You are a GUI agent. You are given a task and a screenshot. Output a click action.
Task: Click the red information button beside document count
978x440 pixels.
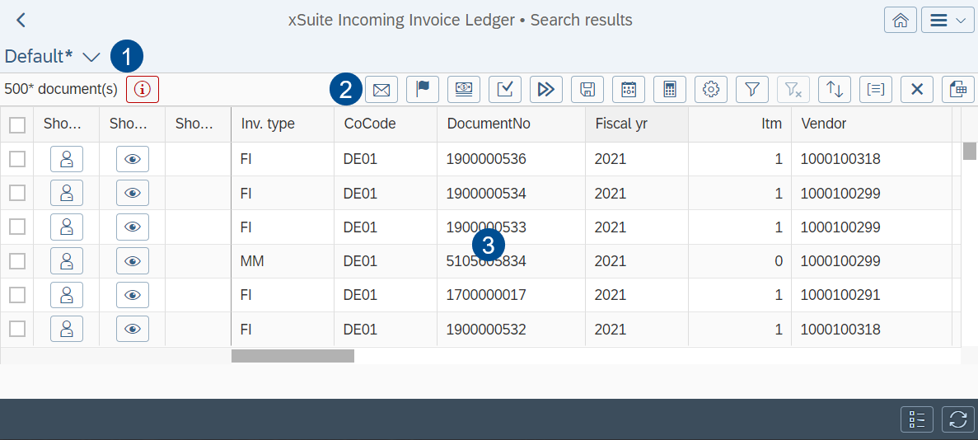(x=143, y=89)
